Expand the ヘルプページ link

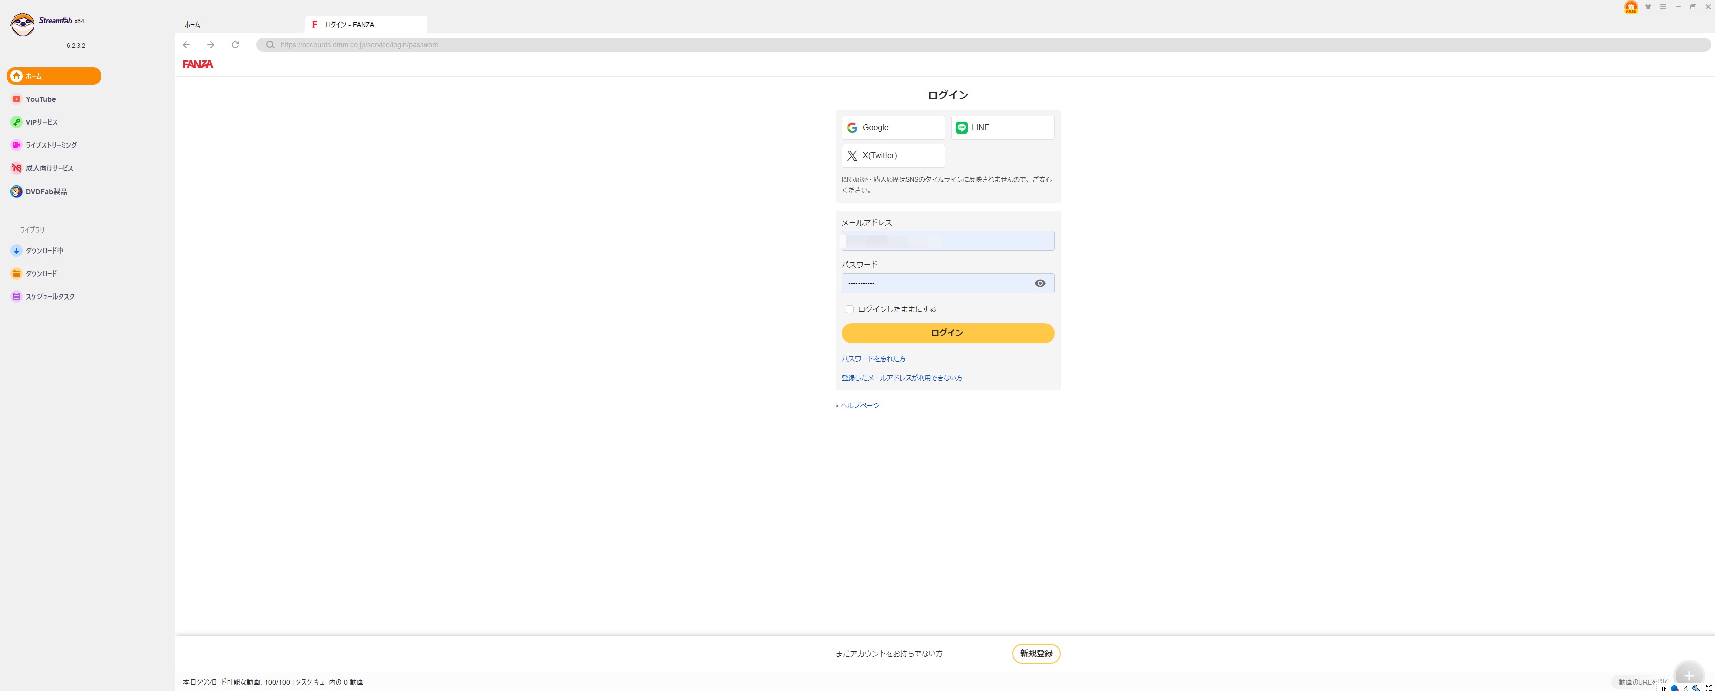coord(860,405)
